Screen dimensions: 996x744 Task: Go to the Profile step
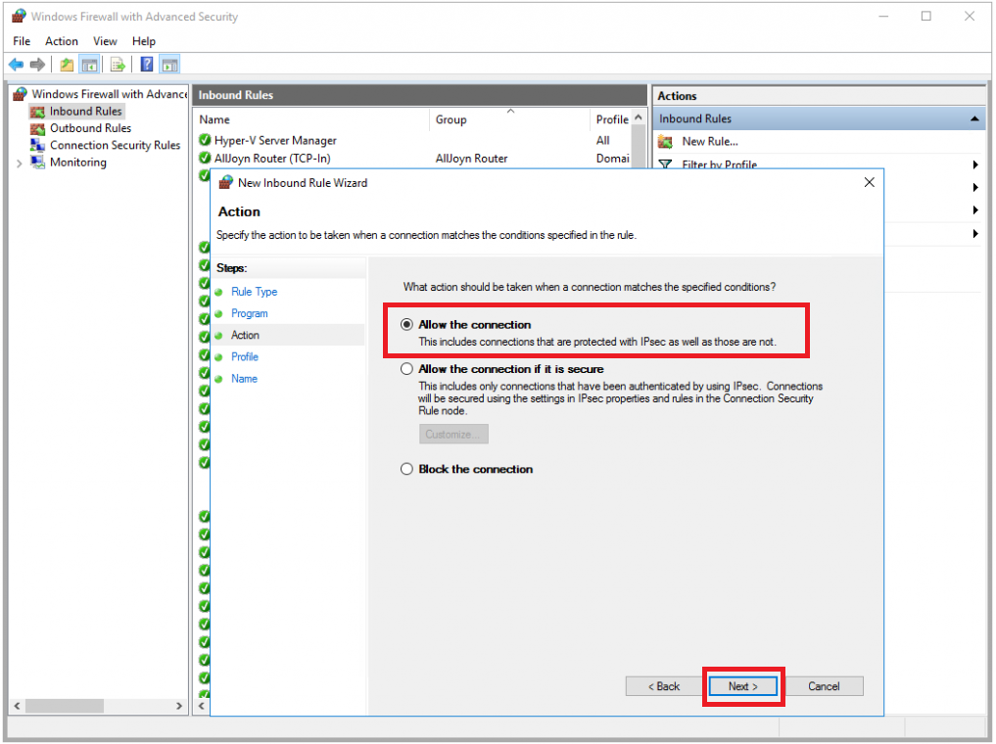coord(245,356)
